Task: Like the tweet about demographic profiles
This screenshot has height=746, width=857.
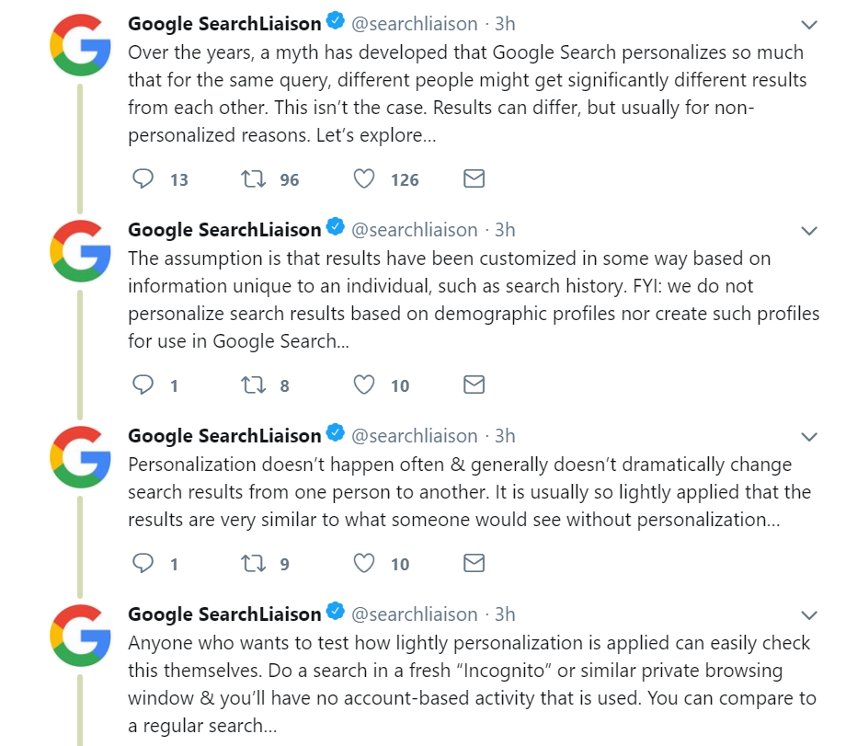Action: [x=365, y=384]
